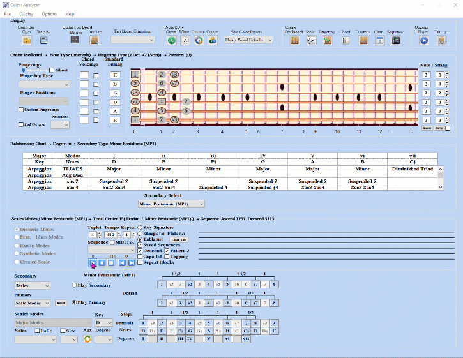Pause the sequence playback
Screen dimensions: 463x358
pyautogui.click(x=102, y=262)
